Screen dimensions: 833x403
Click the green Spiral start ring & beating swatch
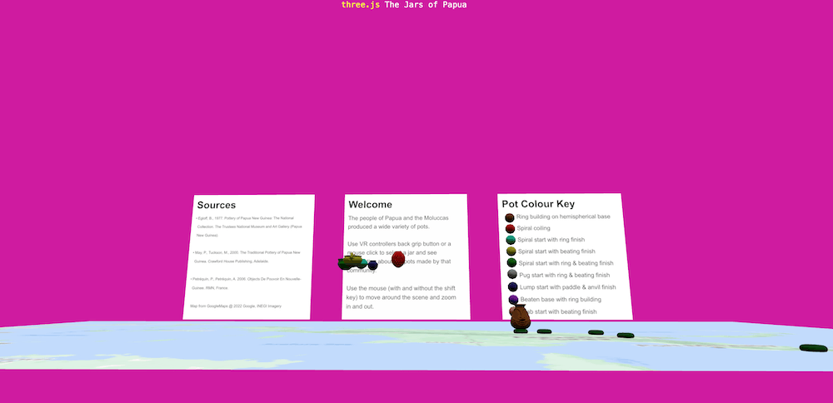pyautogui.click(x=511, y=263)
